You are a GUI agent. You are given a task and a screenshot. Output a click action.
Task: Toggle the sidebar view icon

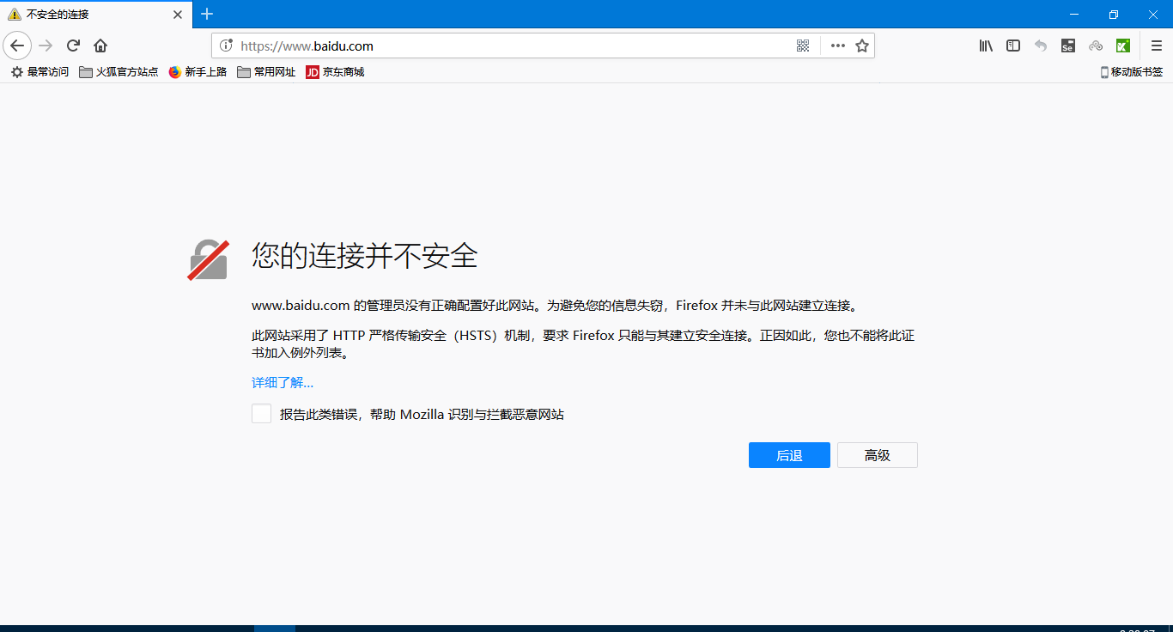(1013, 46)
